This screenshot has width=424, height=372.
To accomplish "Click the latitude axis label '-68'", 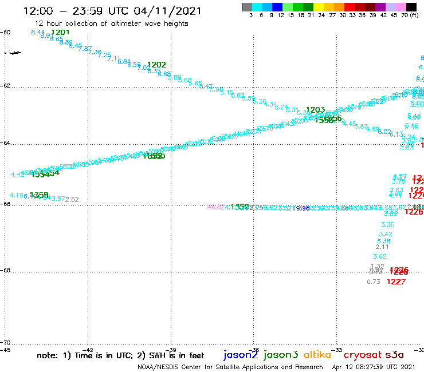I will [x=5, y=271].
